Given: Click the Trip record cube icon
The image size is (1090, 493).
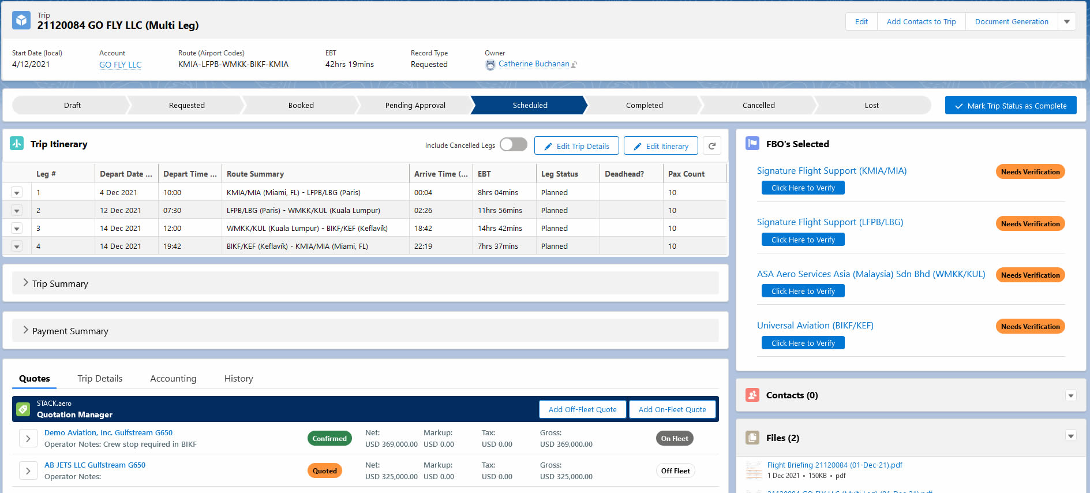Looking at the screenshot, I should [x=21, y=21].
